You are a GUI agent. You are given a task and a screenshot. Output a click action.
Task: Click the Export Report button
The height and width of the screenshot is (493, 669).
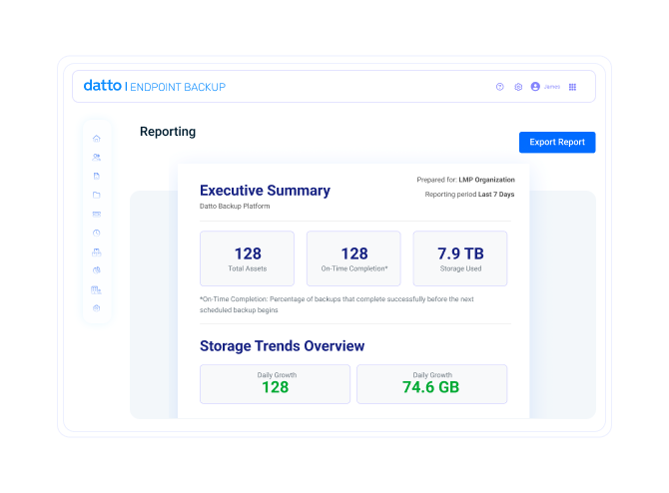(x=557, y=143)
